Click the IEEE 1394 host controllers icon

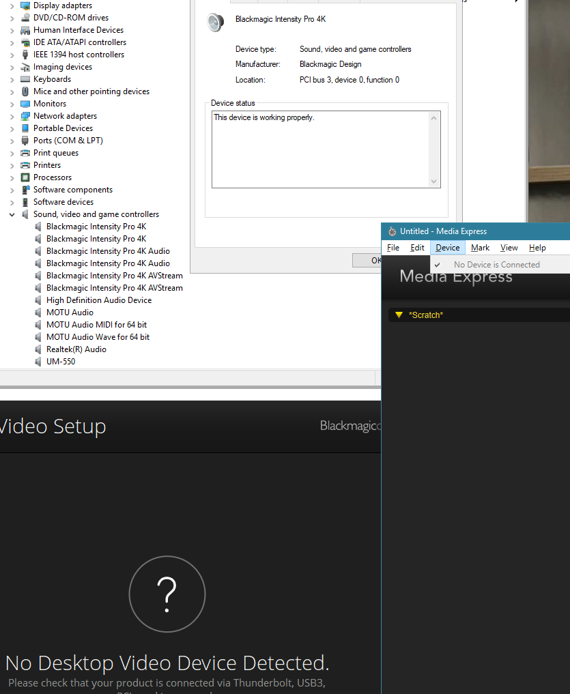[25, 55]
